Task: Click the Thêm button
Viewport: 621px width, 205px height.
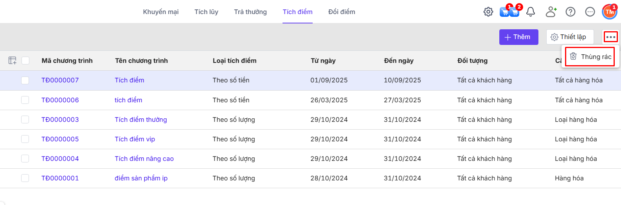Action: coord(518,37)
